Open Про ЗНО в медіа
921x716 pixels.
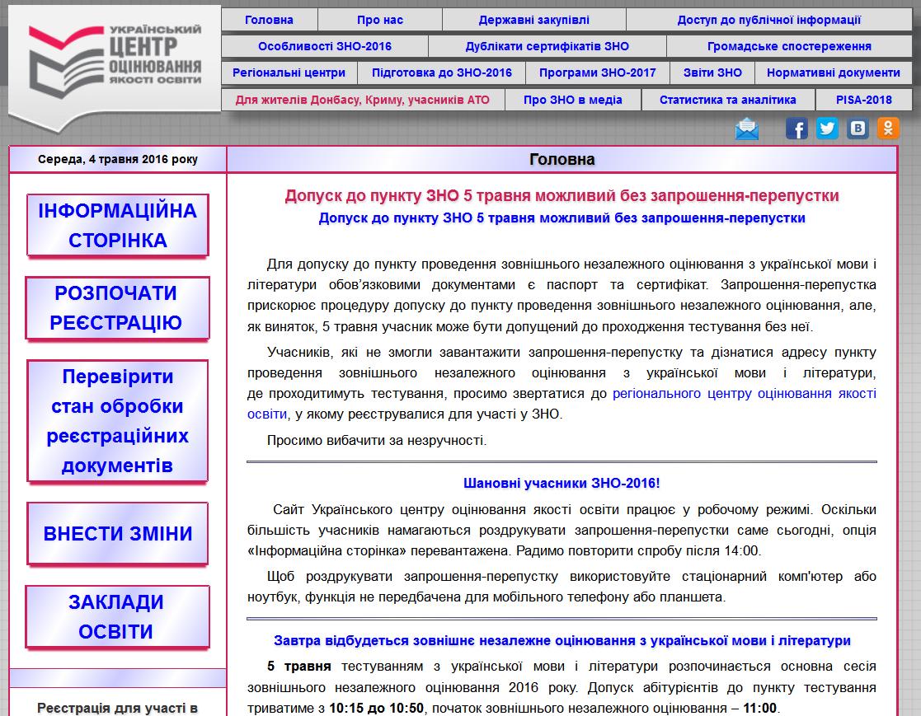[x=573, y=100]
